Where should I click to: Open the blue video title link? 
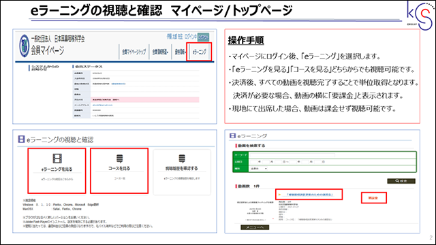point(310,195)
